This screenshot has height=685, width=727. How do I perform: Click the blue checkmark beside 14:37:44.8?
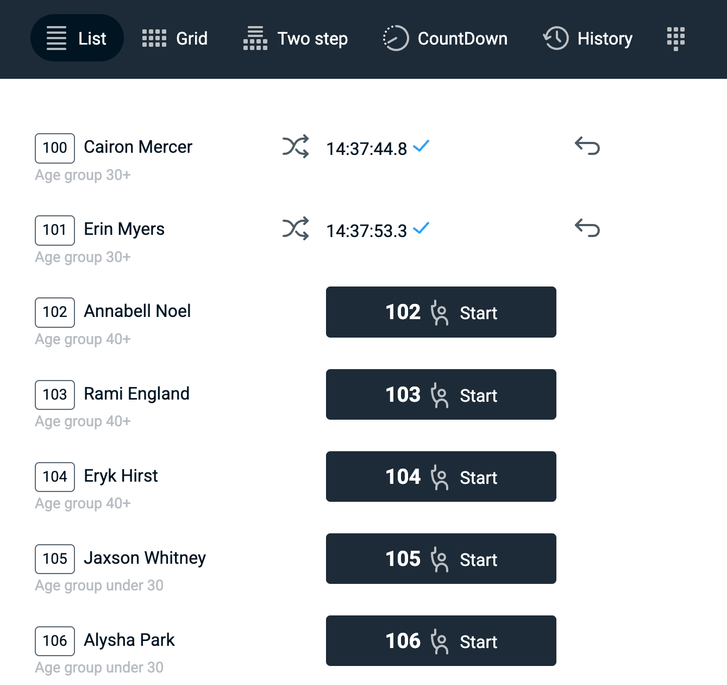coord(421,146)
